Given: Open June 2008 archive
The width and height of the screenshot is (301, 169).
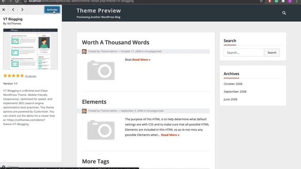Looking at the screenshot, I should click(230, 99).
